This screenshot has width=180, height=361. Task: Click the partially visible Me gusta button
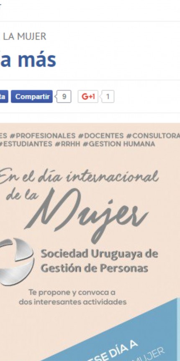(x=4, y=97)
